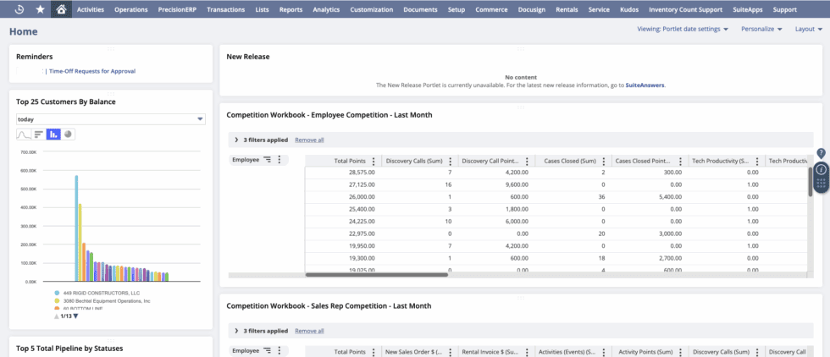
Task: Go to the Home house icon
Action: [x=61, y=9]
